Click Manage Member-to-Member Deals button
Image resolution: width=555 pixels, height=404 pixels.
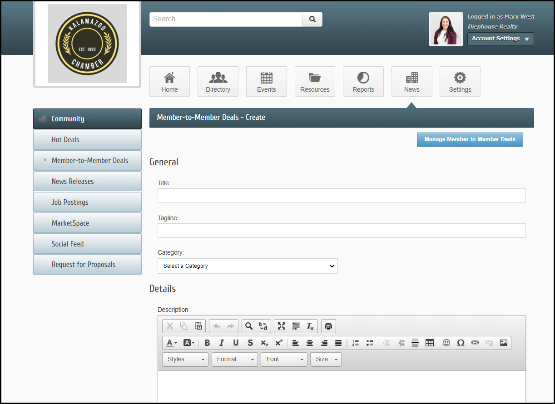[470, 140]
